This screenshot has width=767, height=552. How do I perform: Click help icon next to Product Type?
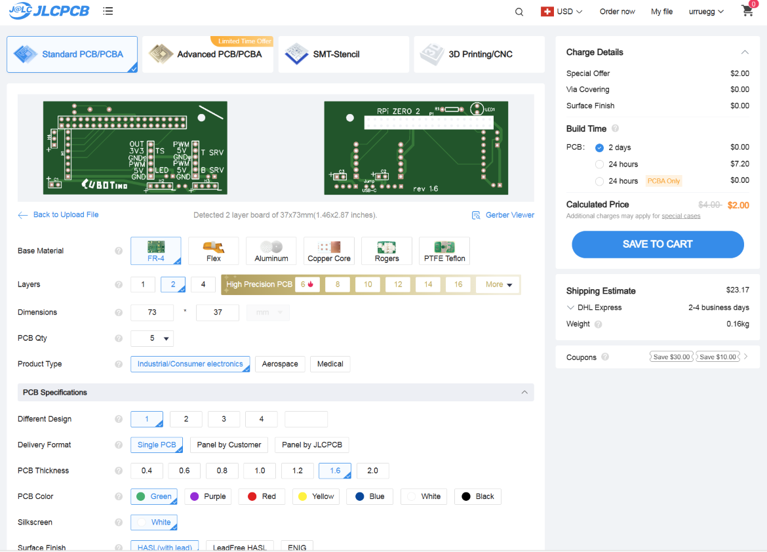point(119,364)
